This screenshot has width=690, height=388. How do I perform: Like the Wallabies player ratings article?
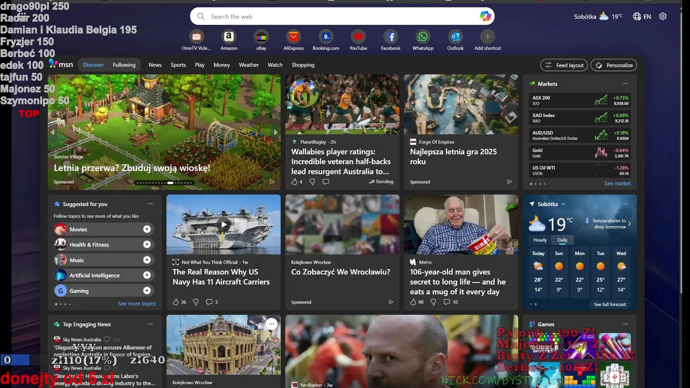(294, 182)
